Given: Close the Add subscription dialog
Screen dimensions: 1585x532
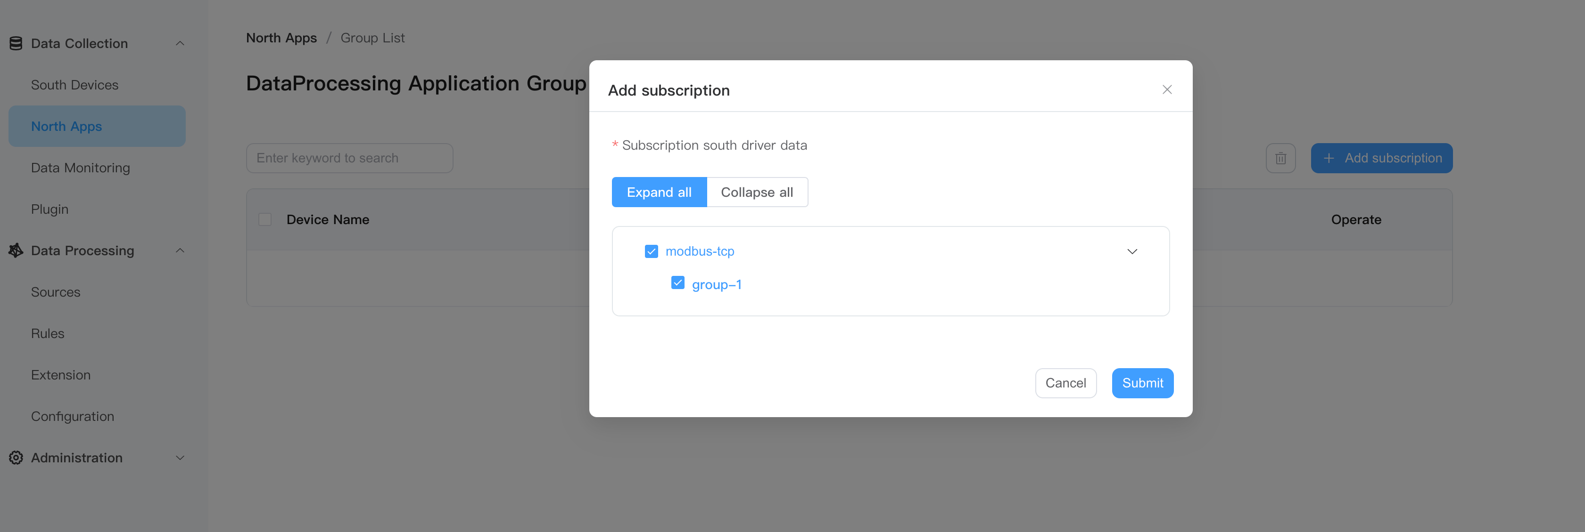Looking at the screenshot, I should (x=1167, y=90).
